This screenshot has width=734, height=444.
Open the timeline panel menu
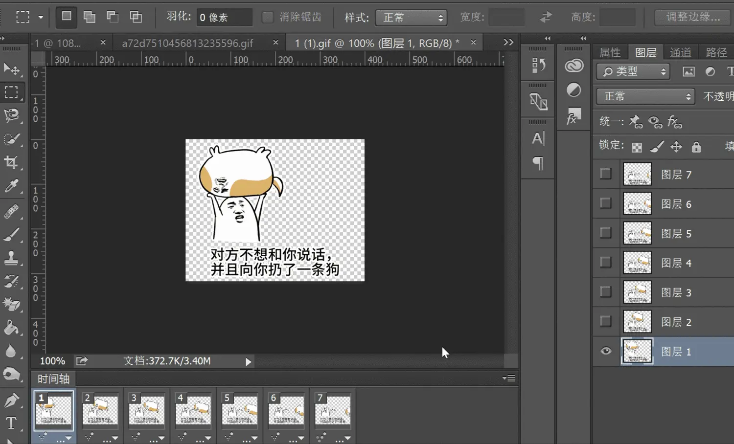(x=508, y=378)
